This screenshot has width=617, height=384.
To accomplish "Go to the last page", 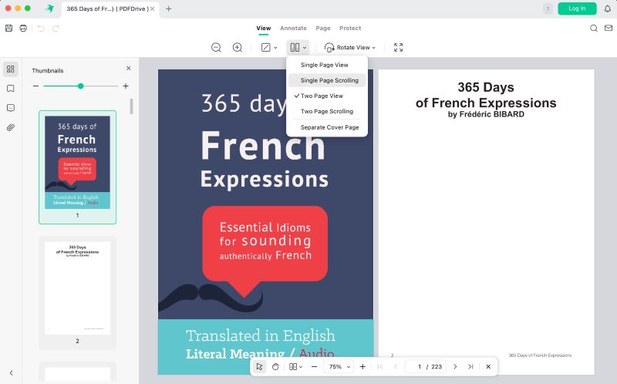I will pos(470,367).
